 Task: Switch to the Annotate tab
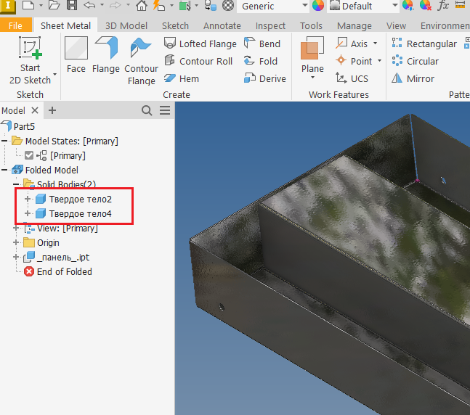point(222,25)
